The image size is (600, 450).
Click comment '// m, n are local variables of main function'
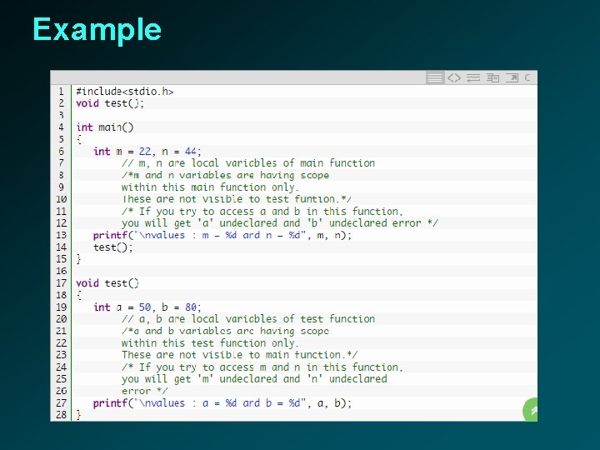(x=248, y=163)
